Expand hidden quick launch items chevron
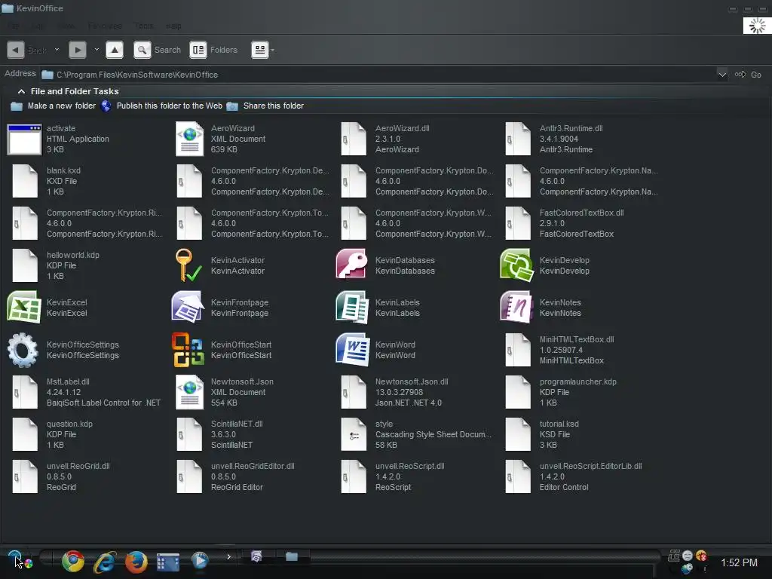Screen dimensions: 772x579 pos(229,557)
